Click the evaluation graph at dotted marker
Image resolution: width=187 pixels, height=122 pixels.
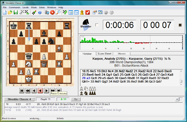click(x=150, y=42)
